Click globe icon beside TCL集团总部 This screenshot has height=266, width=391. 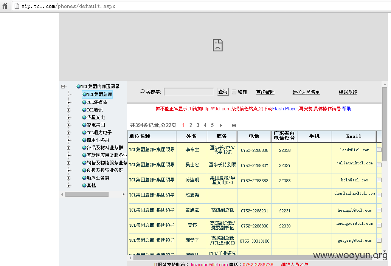(x=85, y=94)
